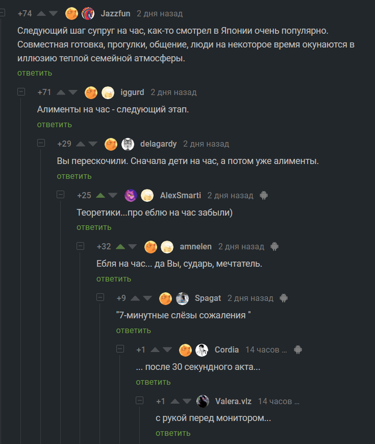Click orange badge icon beside Spagat
375x444 pixels.
[166, 298]
